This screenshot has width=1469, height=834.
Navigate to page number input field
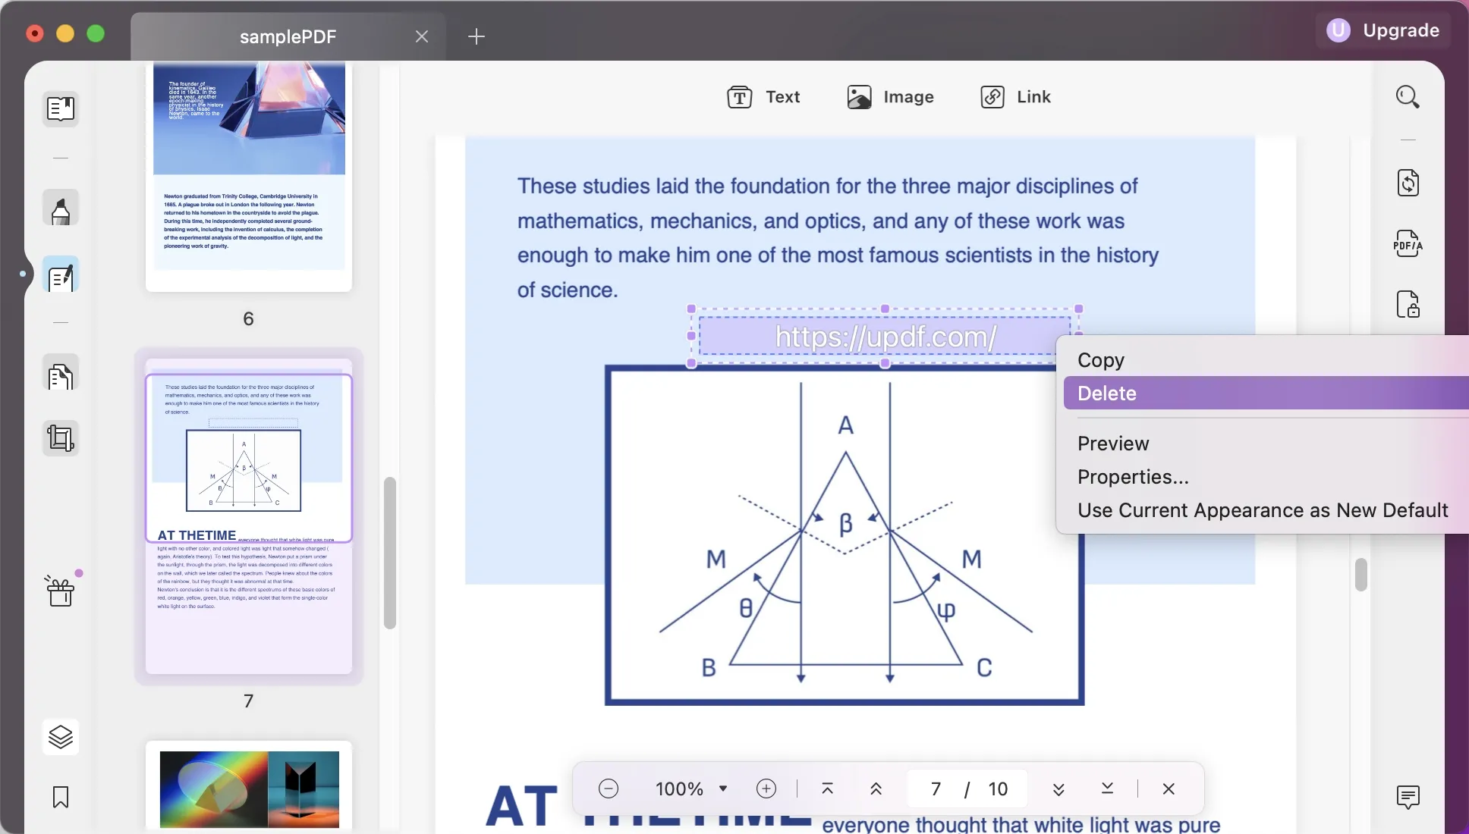point(936,788)
